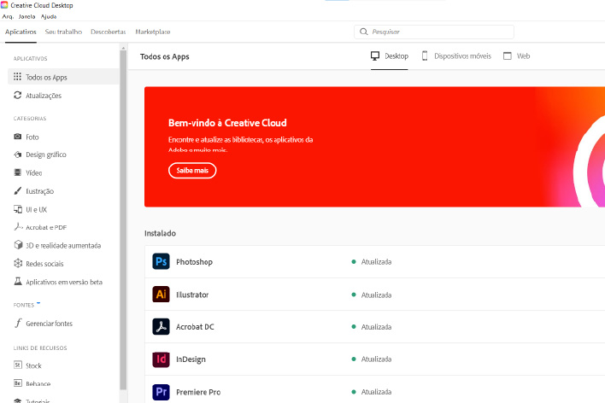Screen dimensions: 605x403
Task: Switch to the Marketplace tab
Action: (x=153, y=32)
